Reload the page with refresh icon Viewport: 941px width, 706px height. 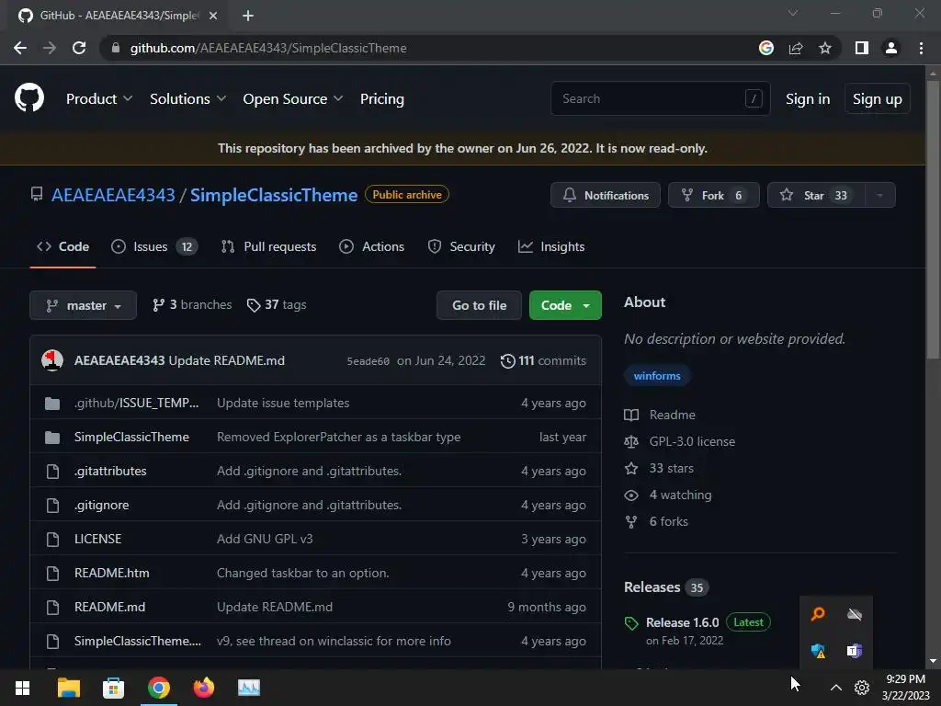click(79, 48)
